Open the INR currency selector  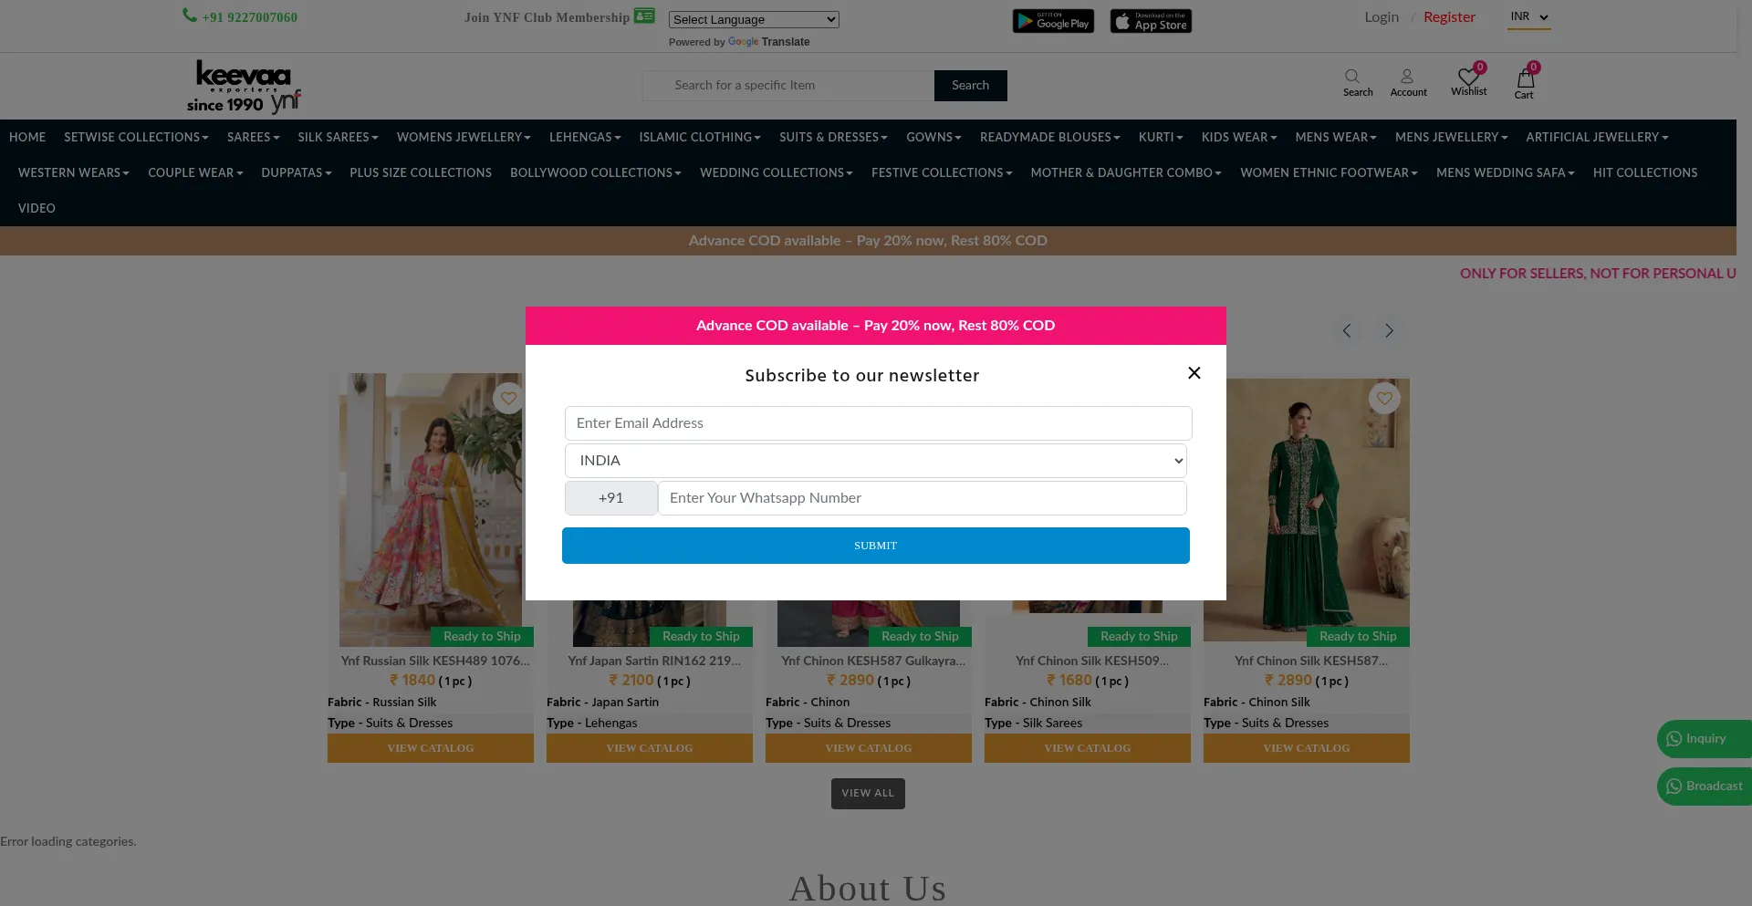point(1528,17)
